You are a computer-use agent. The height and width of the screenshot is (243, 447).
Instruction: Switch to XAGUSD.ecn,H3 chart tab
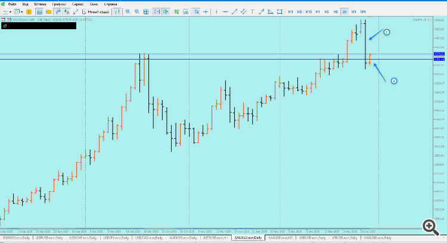(x=281, y=238)
